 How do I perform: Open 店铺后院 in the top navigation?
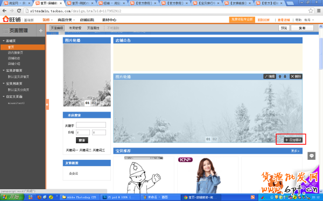point(87,20)
